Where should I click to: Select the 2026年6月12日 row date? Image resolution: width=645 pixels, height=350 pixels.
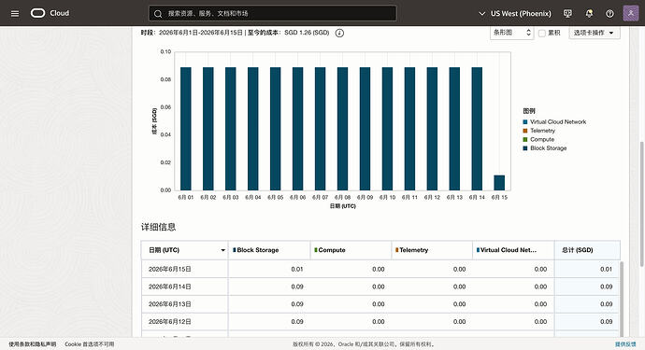point(170,322)
